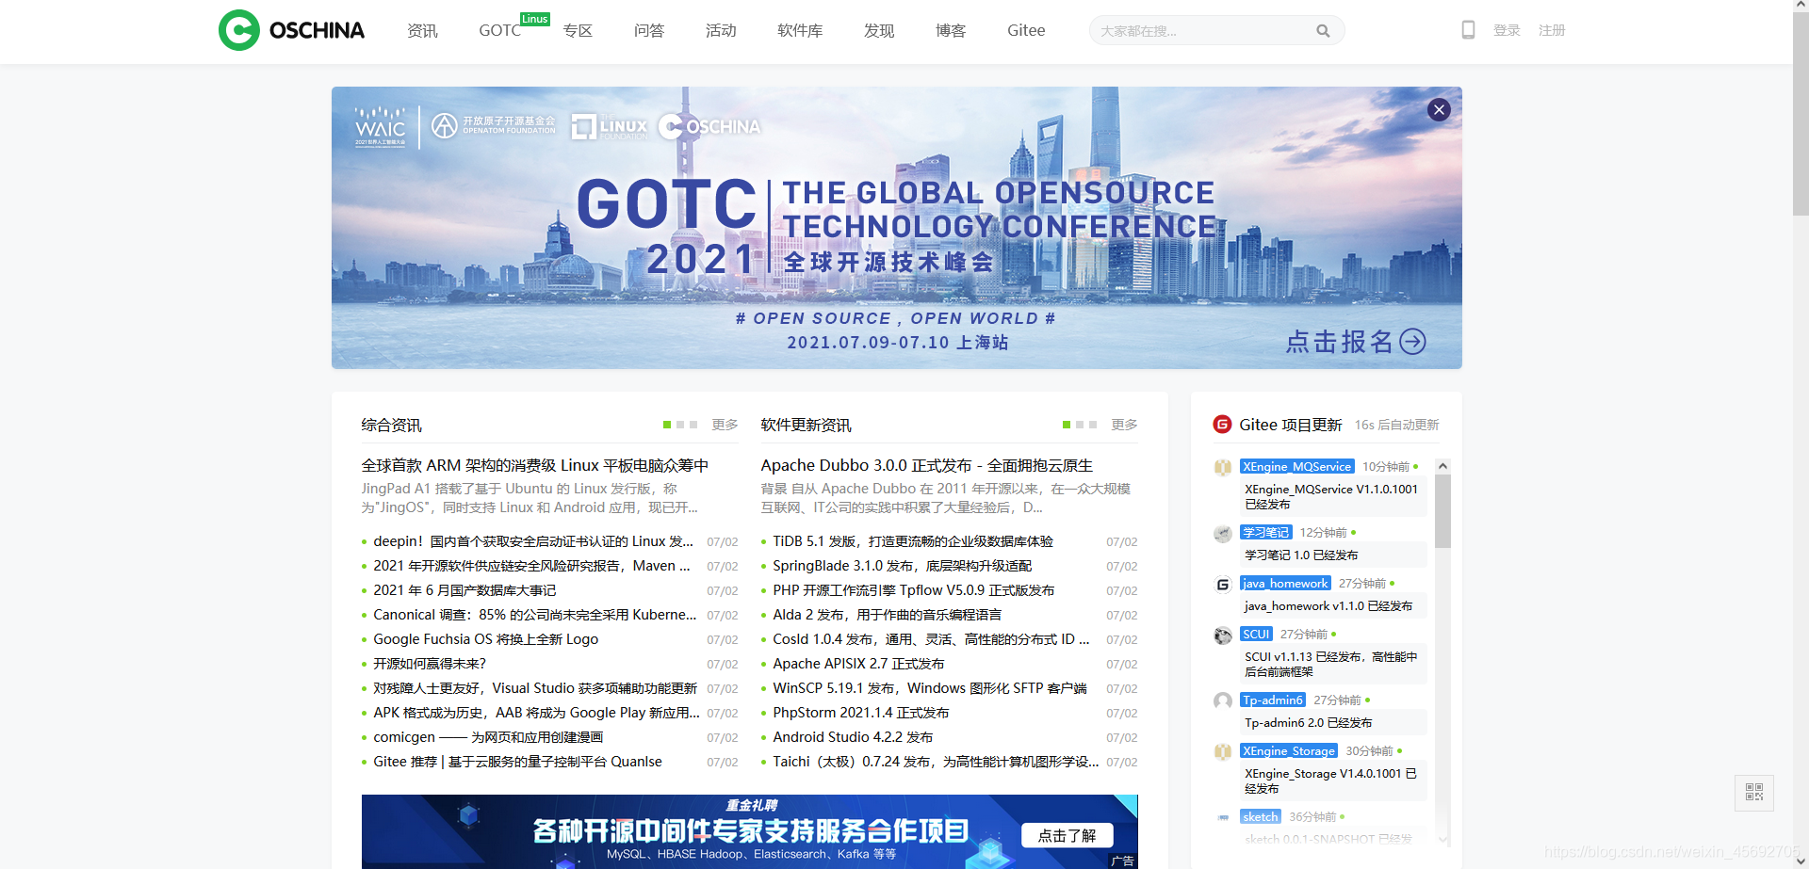The image size is (1809, 869).
Task: Click the arrow circle icon next to 点击报名
Action: point(1412,341)
